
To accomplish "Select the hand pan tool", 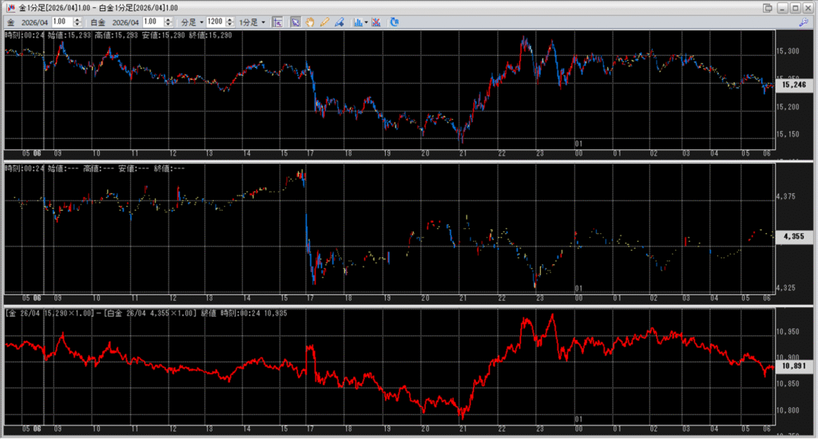I will pos(310,22).
